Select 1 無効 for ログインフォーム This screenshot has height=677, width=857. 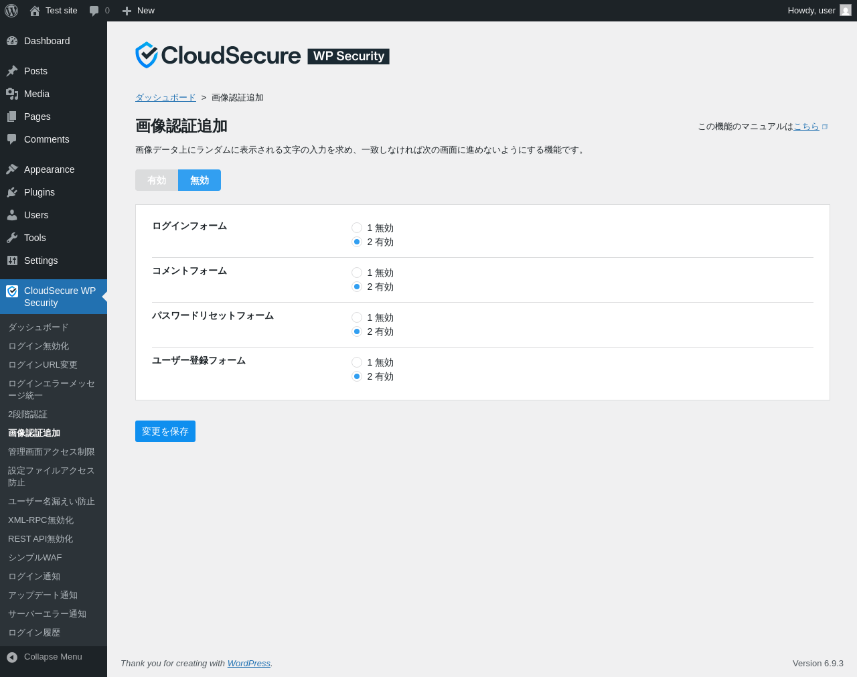(357, 228)
